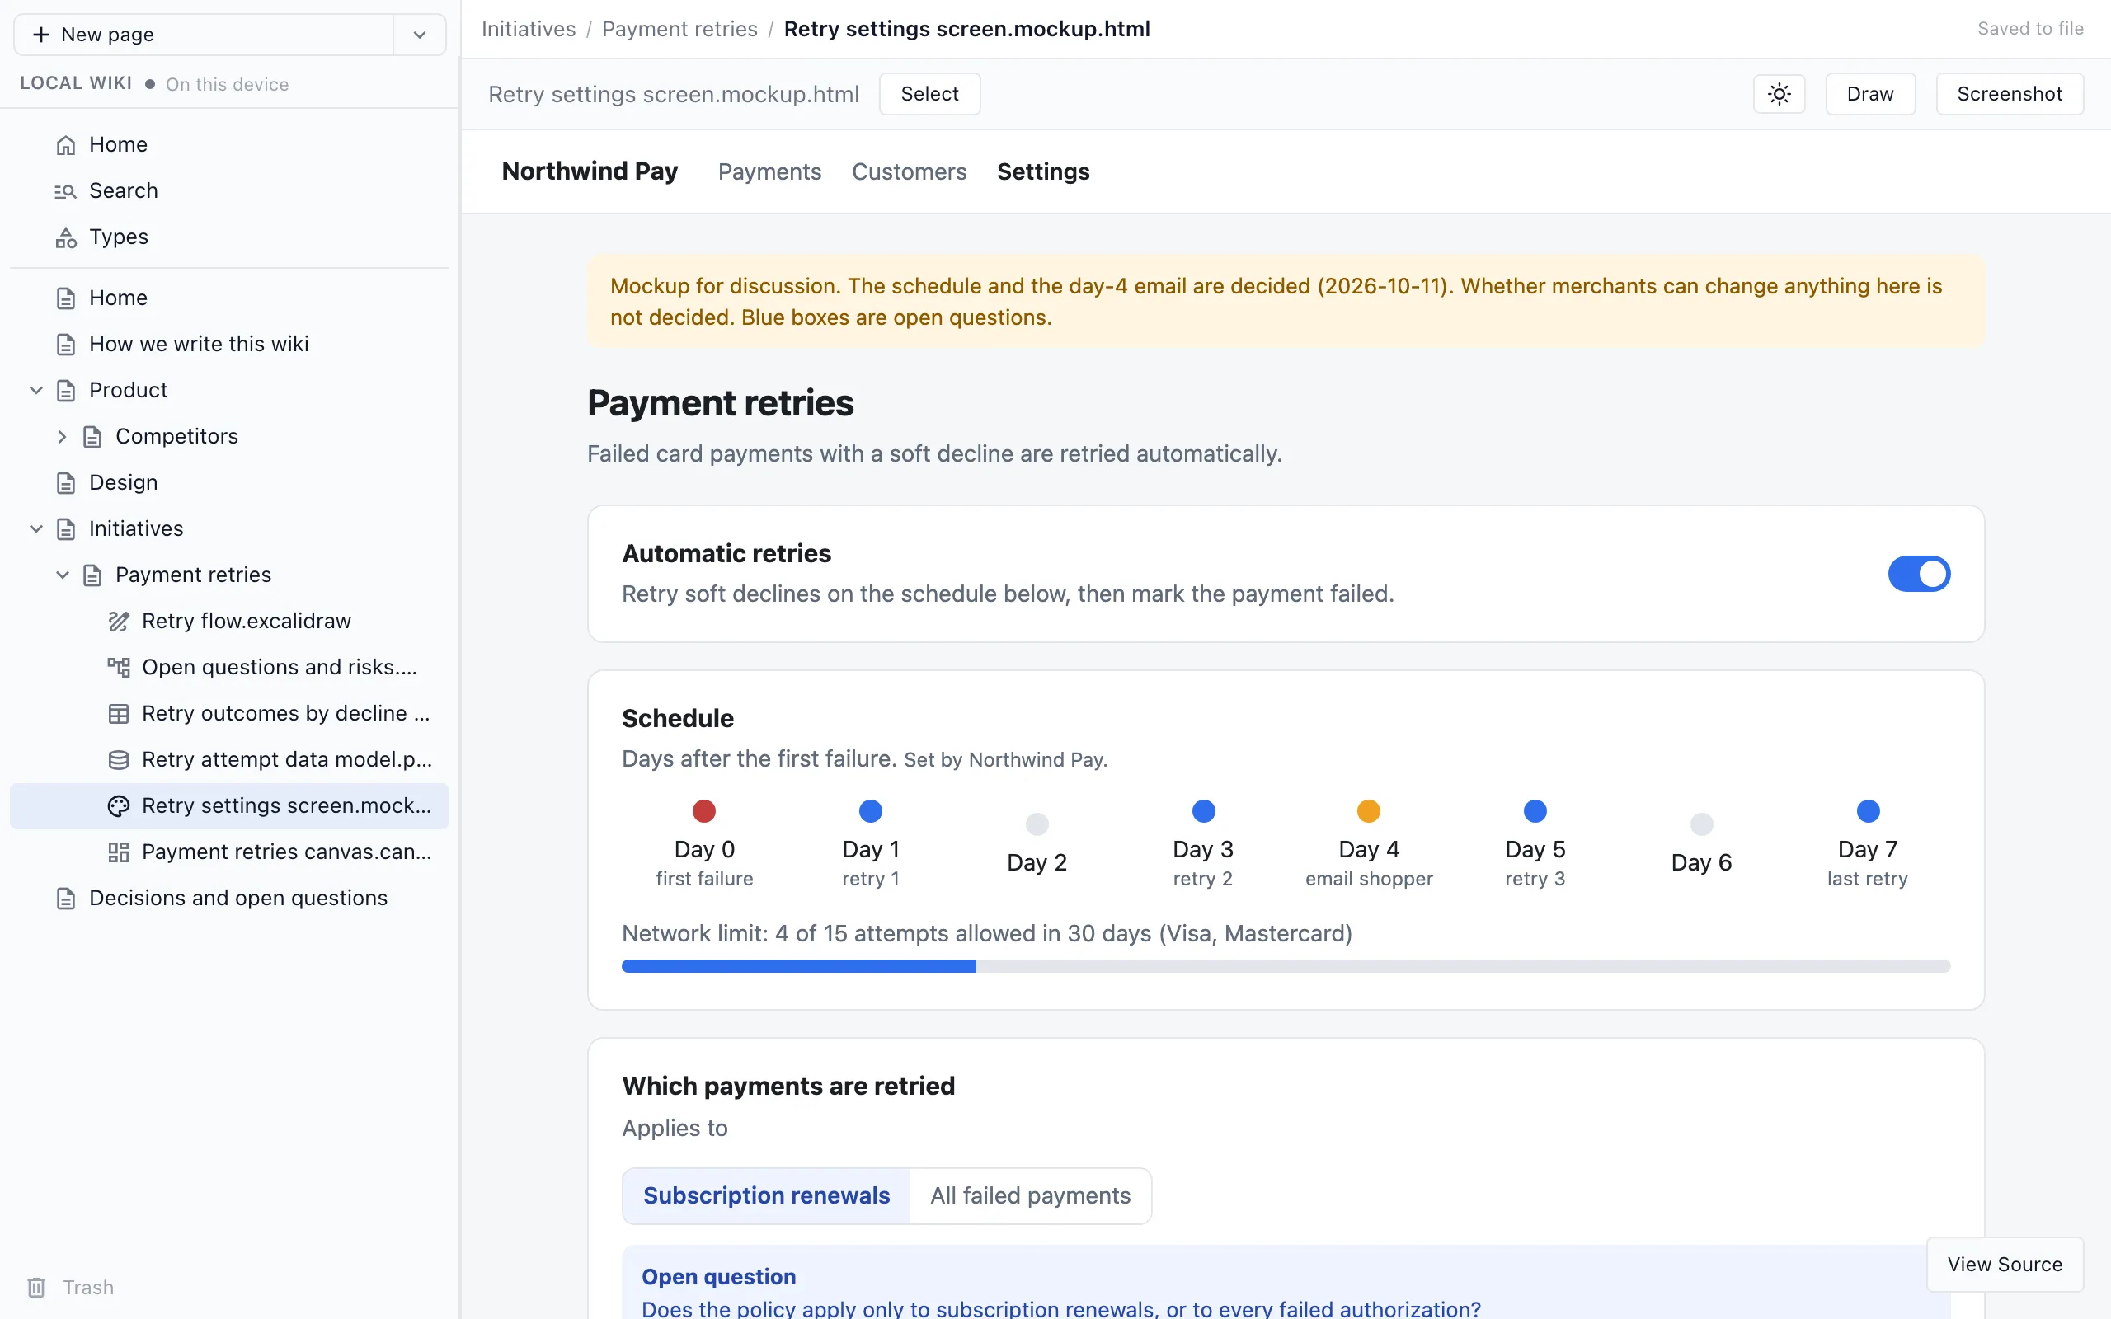Click the blue Day 5 retry 3 dot
The image size is (2111, 1319).
[1535, 811]
